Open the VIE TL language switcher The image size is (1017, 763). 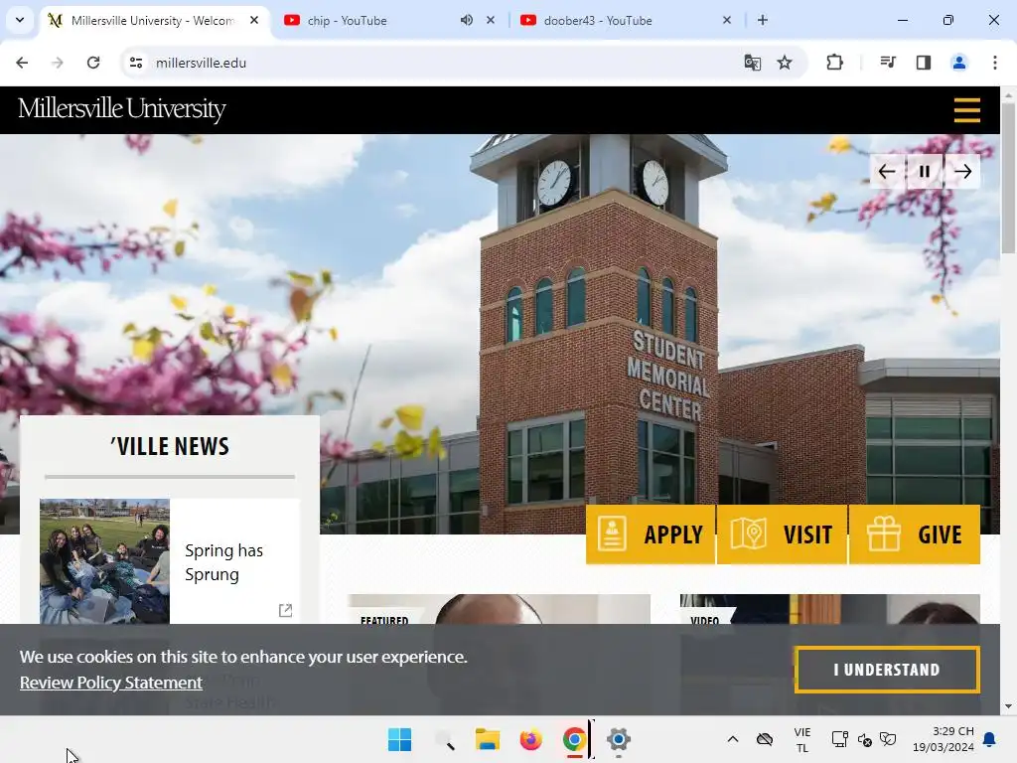click(x=802, y=739)
